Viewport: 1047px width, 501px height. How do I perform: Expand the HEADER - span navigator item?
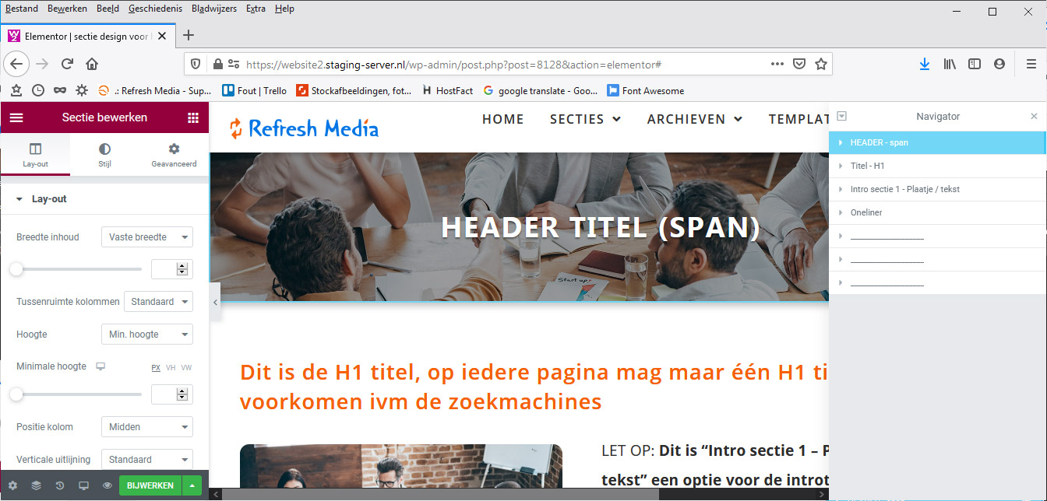click(x=841, y=142)
